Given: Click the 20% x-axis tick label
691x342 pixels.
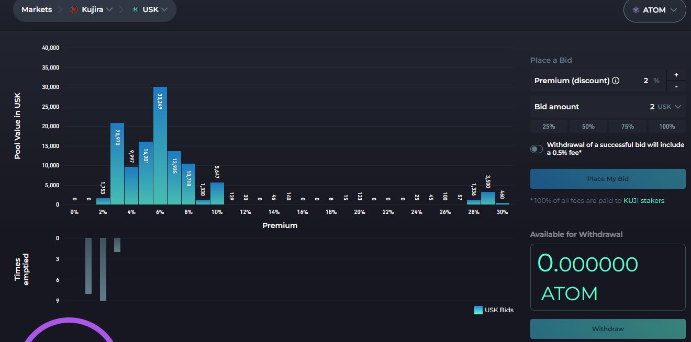Looking at the screenshot, I should (x=359, y=212).
